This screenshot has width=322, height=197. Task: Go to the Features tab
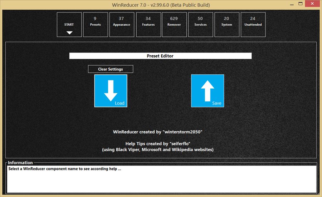148,25
